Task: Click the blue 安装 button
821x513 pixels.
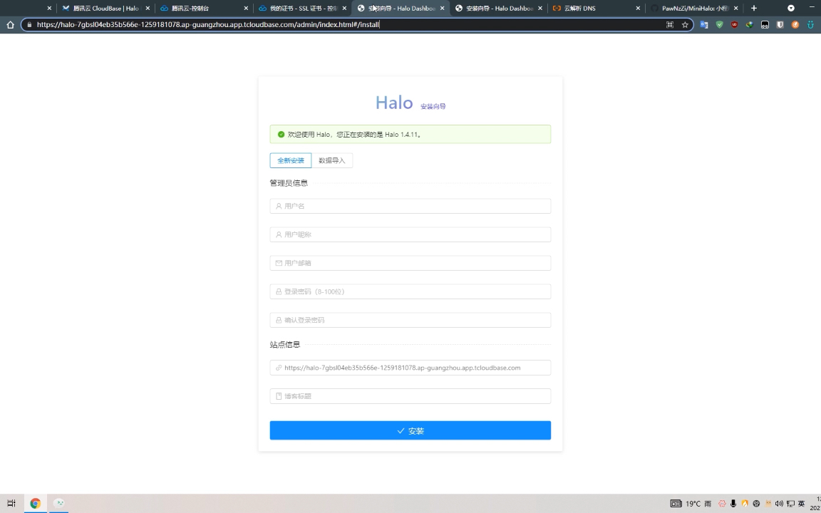Action: click(x=410, y=430)
